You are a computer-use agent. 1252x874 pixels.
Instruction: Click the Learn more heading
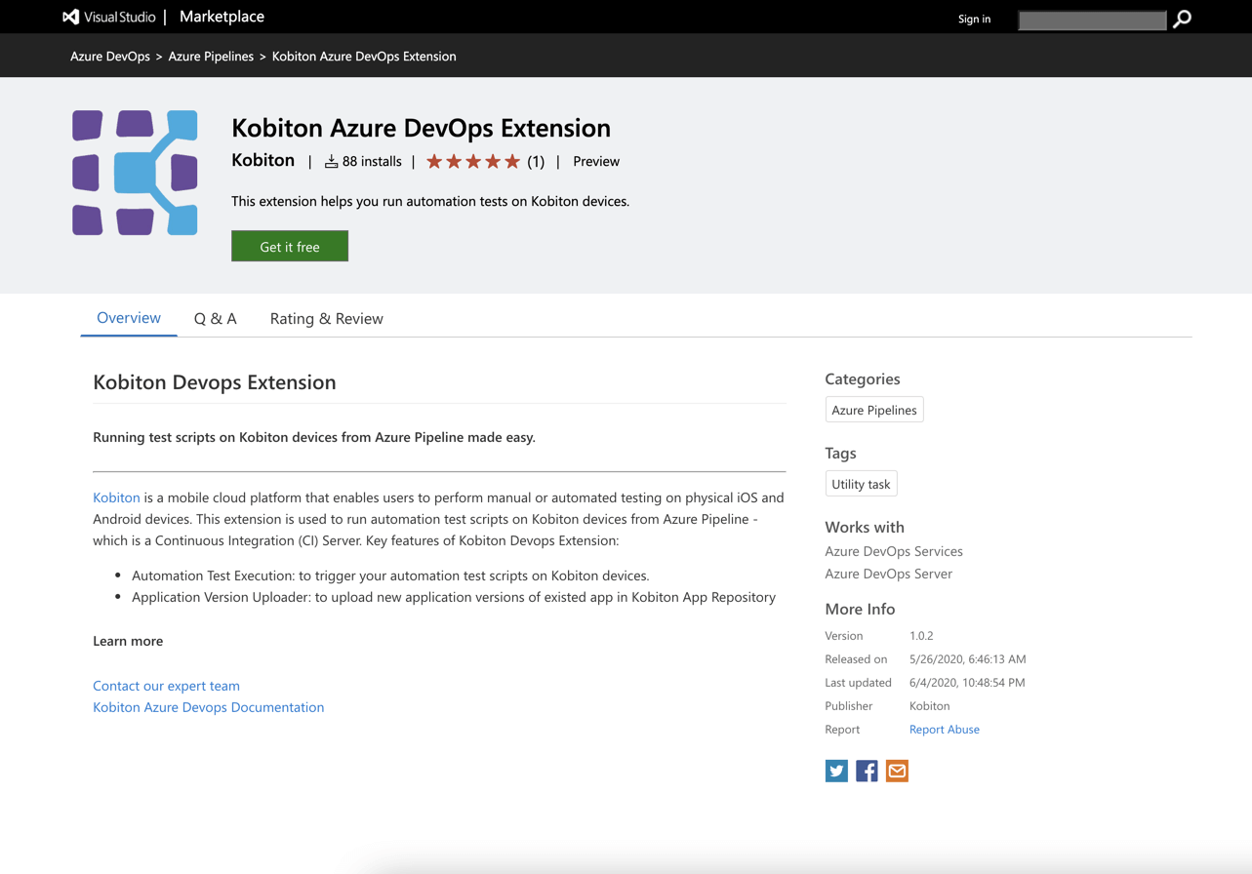[x=128, y=641]
